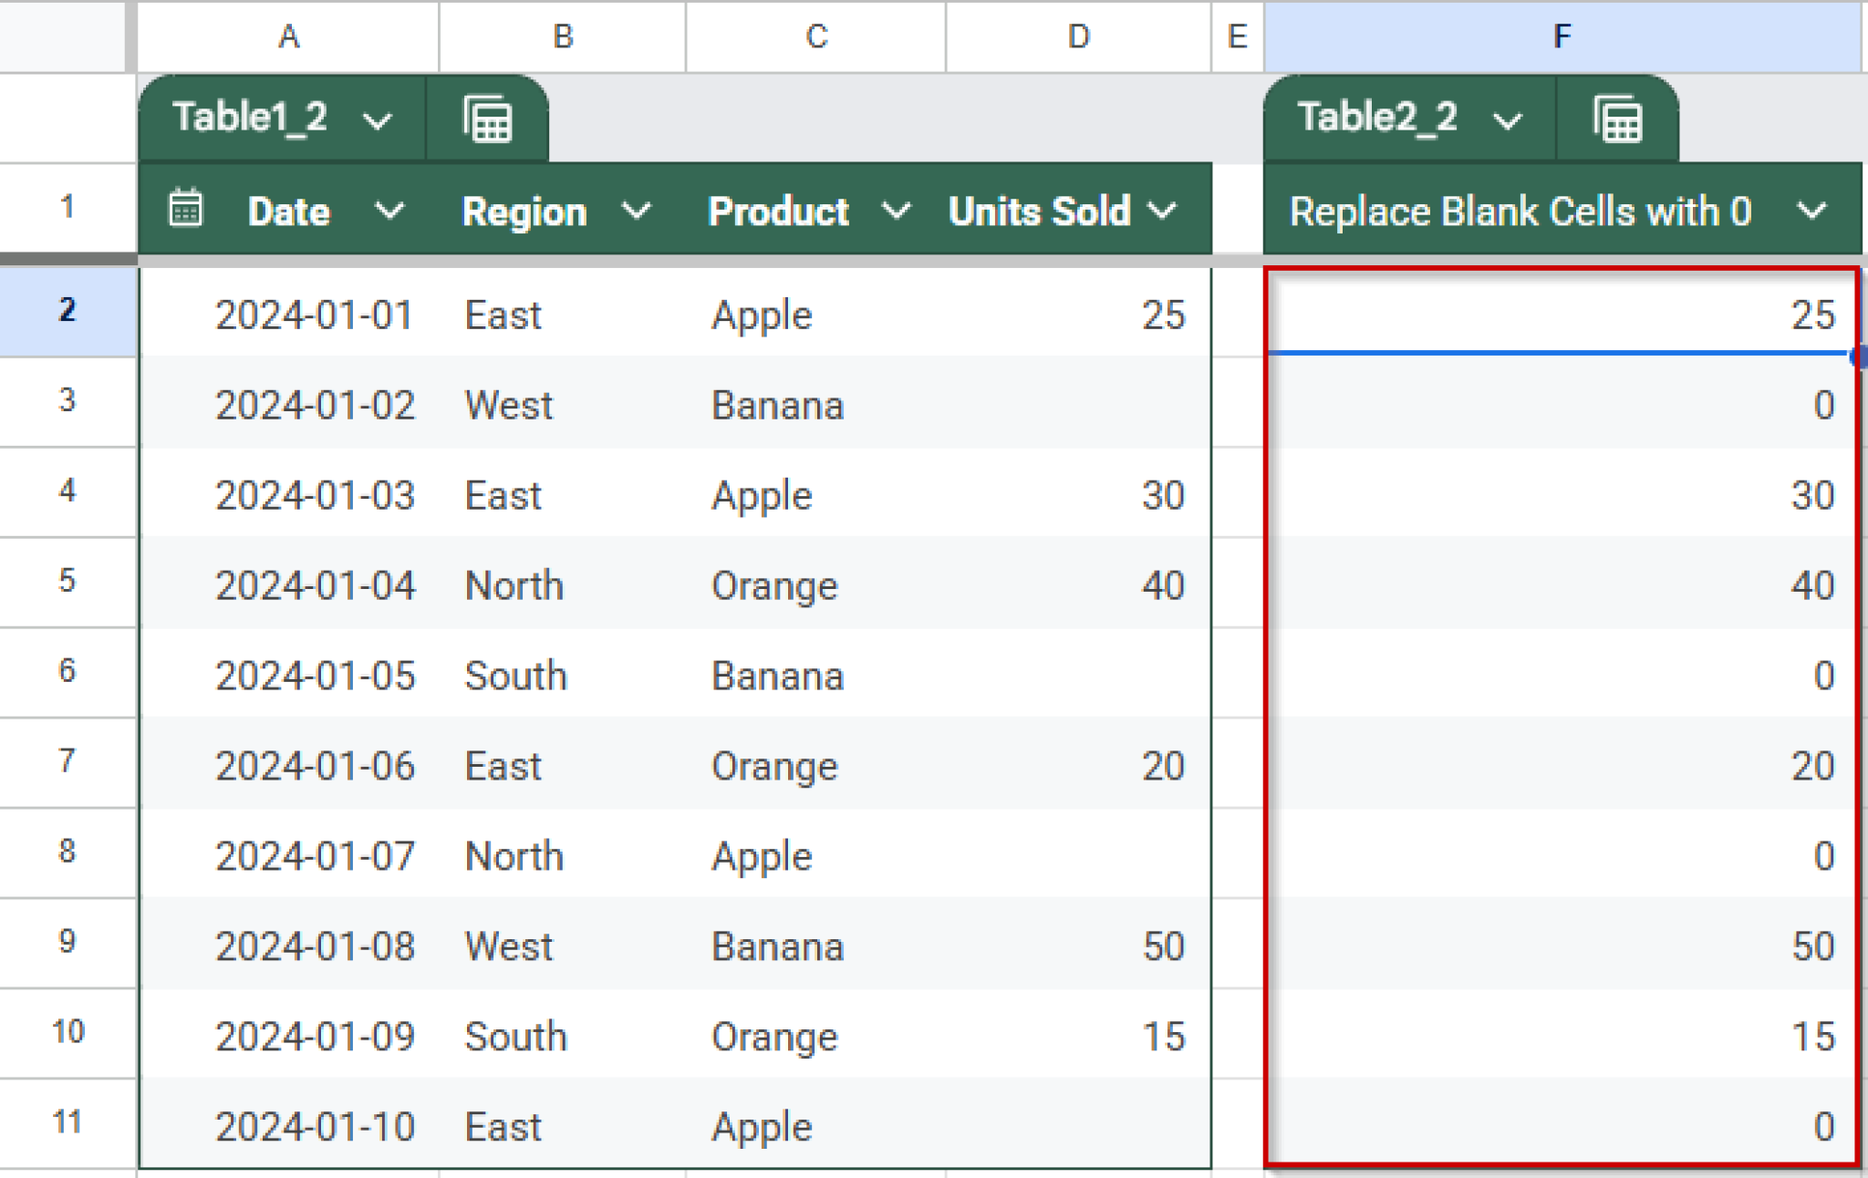This screenshot has height=1178, width=1868.
Task: Open the Units Sold column dropdown
Action: pos(1162,212)
